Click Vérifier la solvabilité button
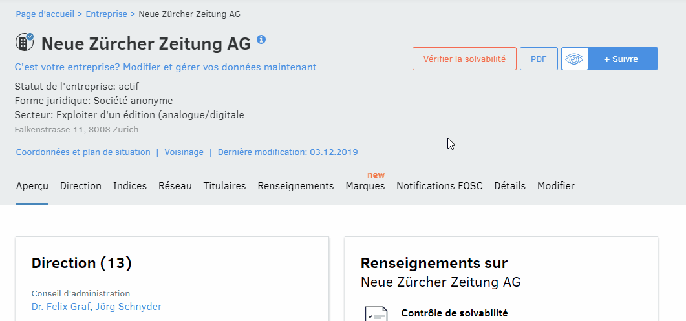 tap(464, 59)
